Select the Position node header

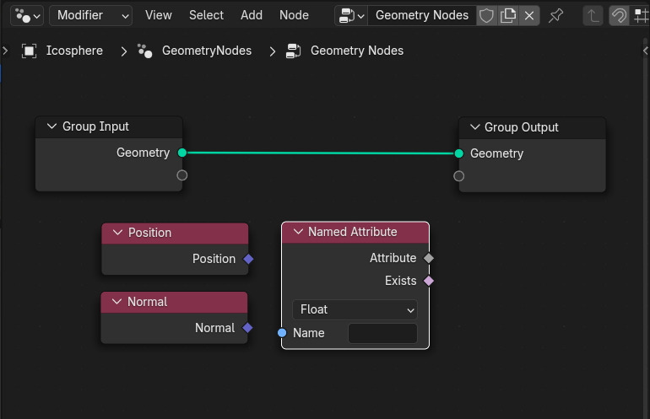click(x=175, y=233)
